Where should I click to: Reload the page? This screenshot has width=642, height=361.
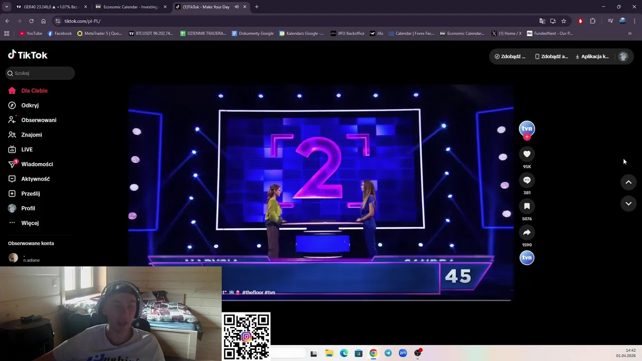click(x=31, y=21)
